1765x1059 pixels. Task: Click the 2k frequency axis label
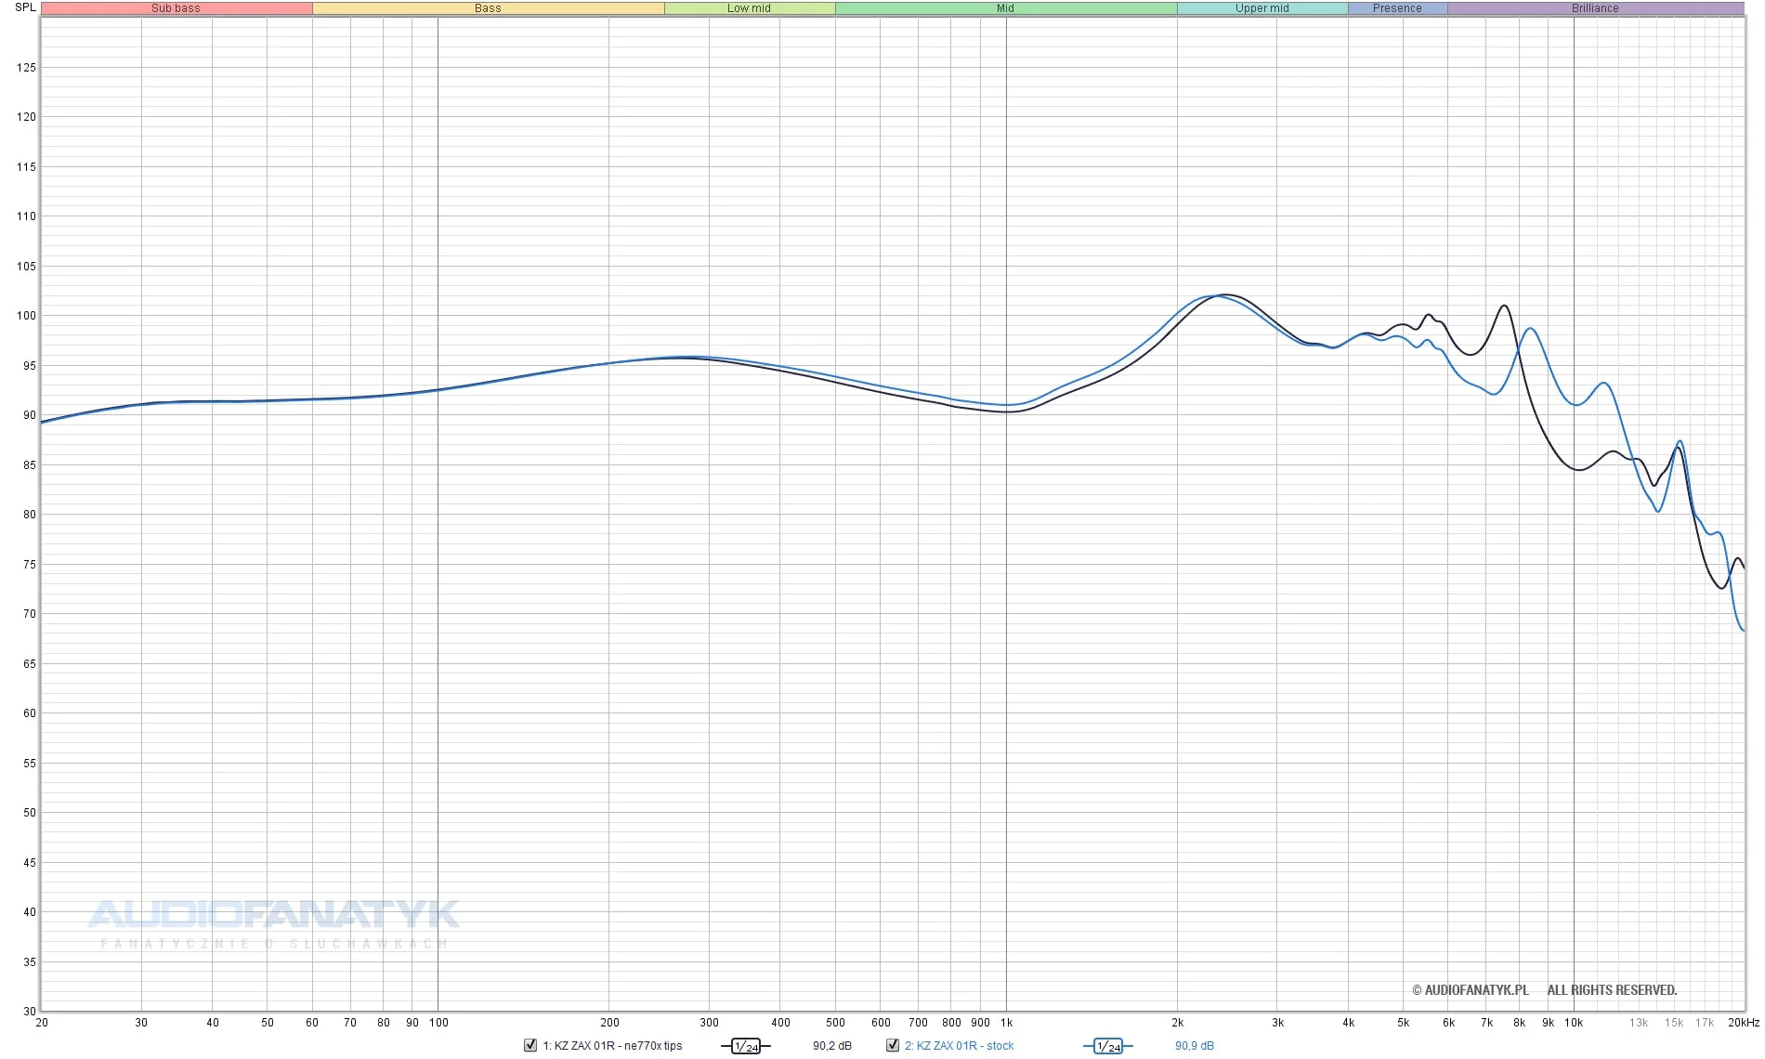tap(1177, 1023)
